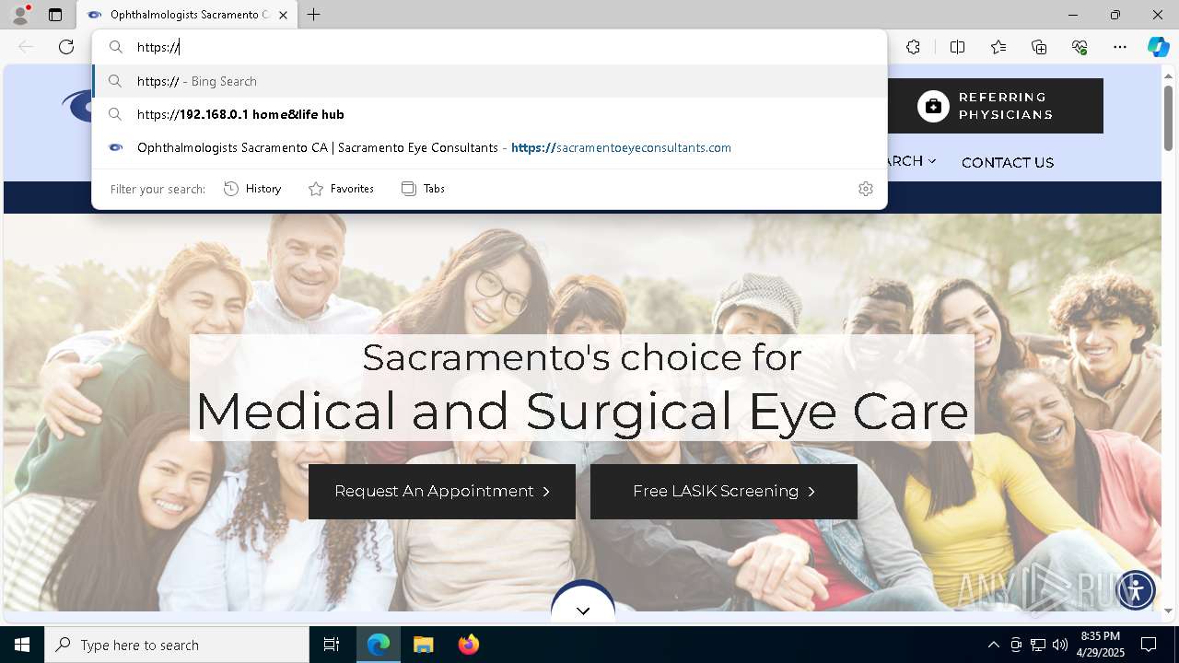Open address bar suggestion settings gear
Screen dimensions: 1179x663
pyautogui.click(x=865, y=188)
